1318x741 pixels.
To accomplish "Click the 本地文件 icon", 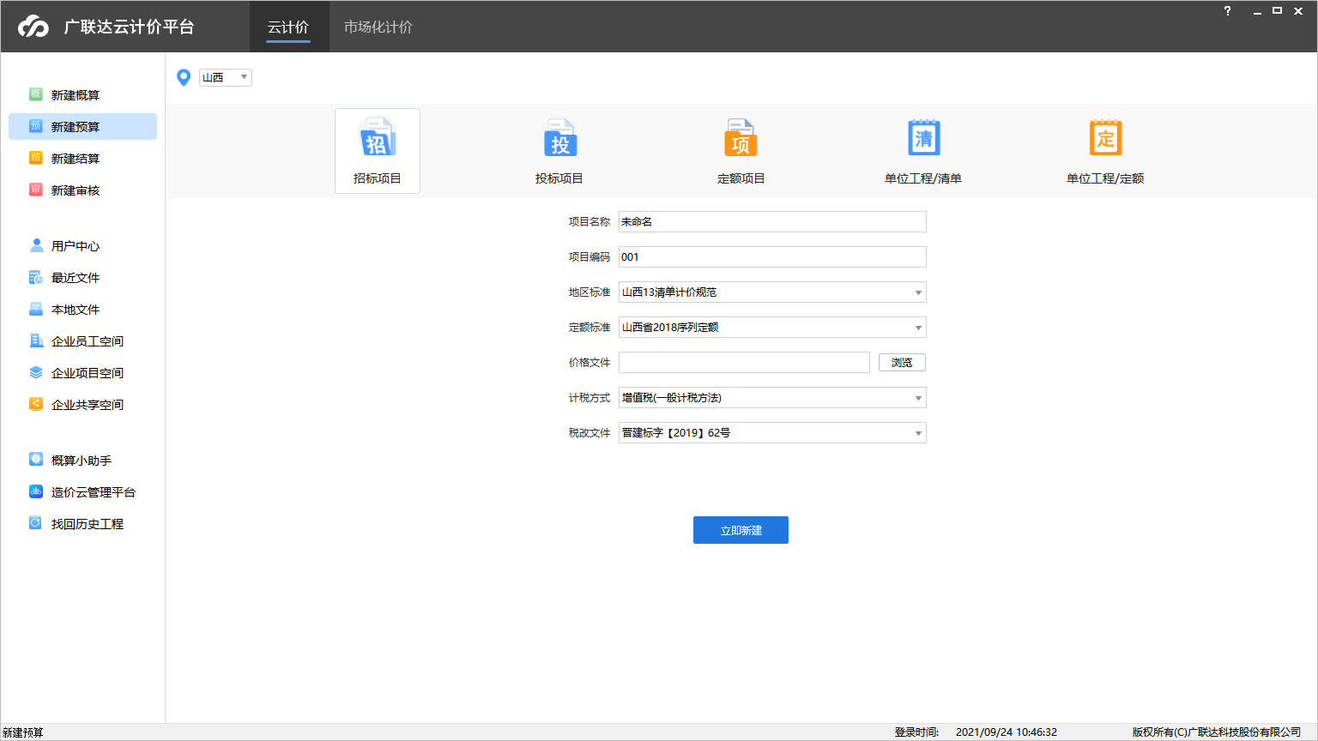I will tap(36, 309).
